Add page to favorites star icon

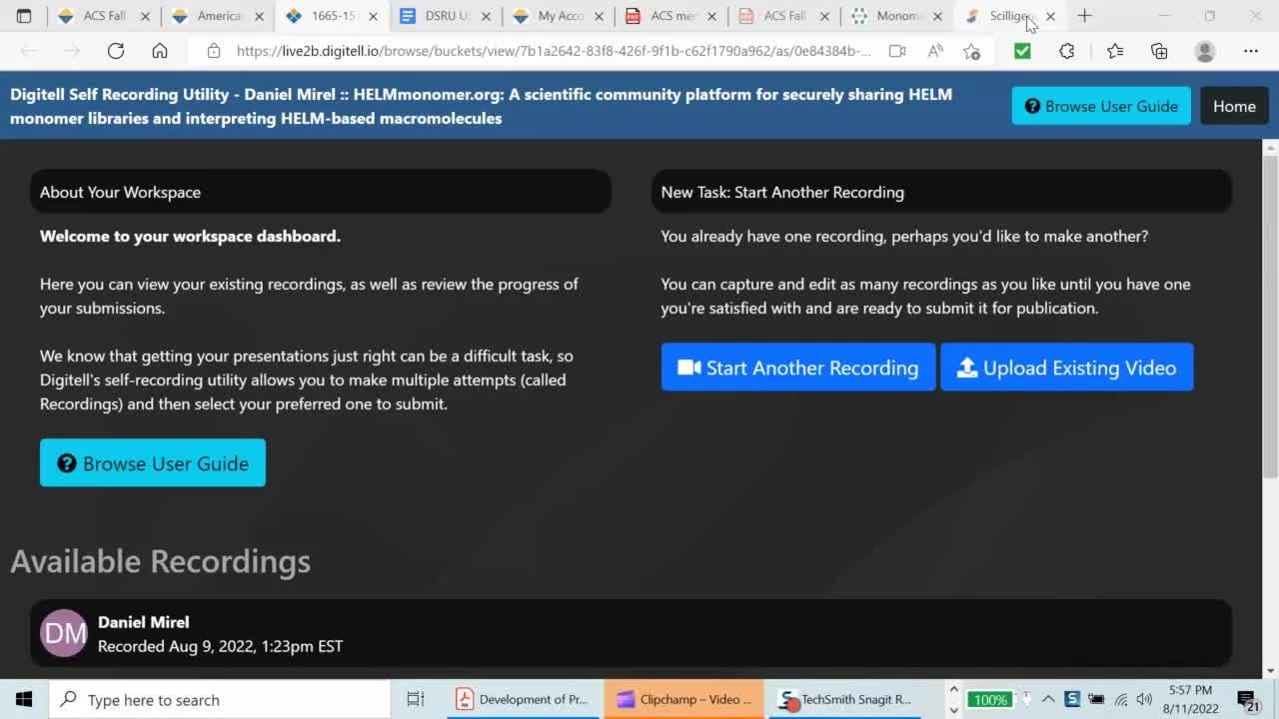click(971, 51)
